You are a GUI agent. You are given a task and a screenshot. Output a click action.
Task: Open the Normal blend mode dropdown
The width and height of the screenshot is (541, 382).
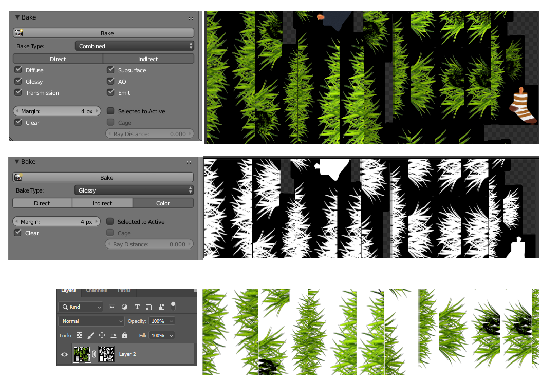[x=91, y=321]
